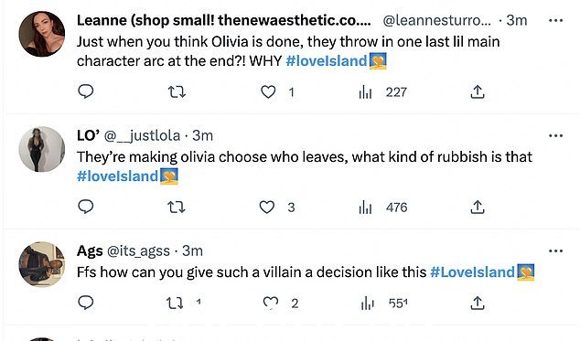Reply to Leanne's tweet about Olivia
The image size is (580, 341).
(x=86, y=91)
